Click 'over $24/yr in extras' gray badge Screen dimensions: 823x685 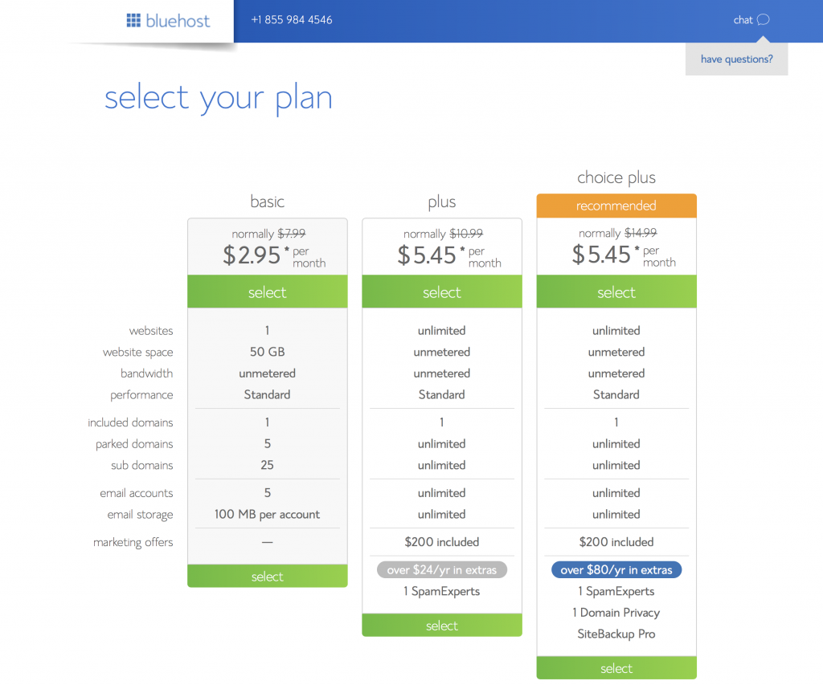(x=442, y=569)
